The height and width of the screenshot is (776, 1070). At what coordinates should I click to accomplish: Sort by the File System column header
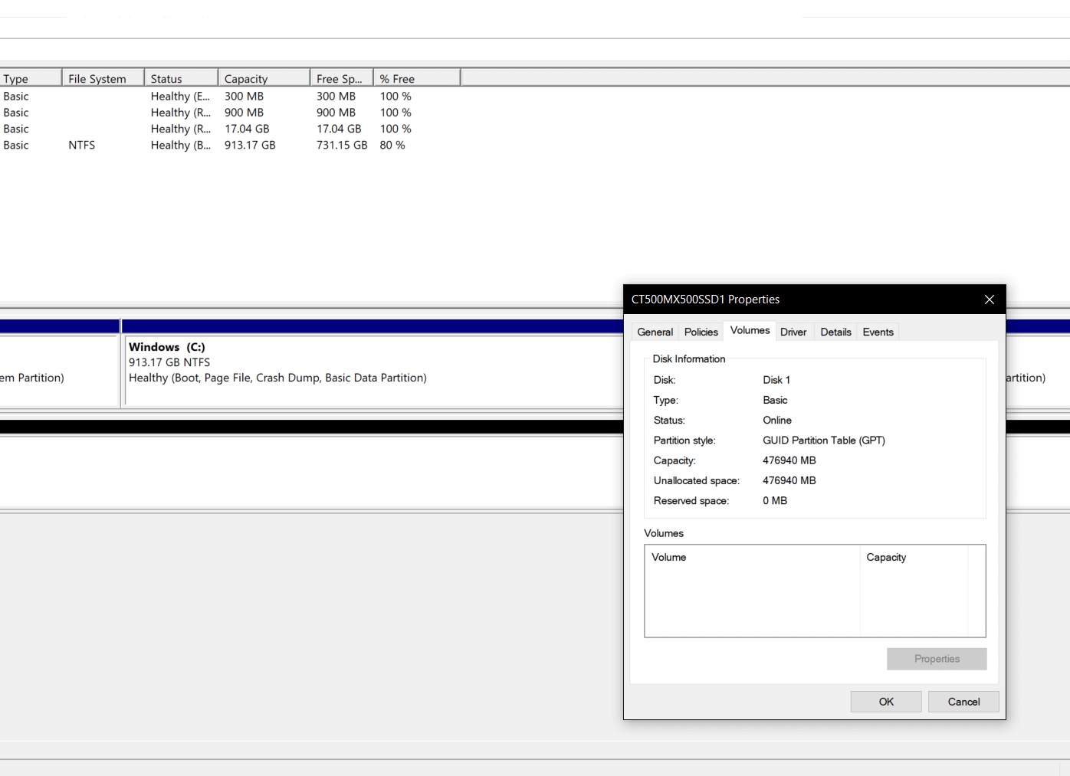tap(103, 78)
